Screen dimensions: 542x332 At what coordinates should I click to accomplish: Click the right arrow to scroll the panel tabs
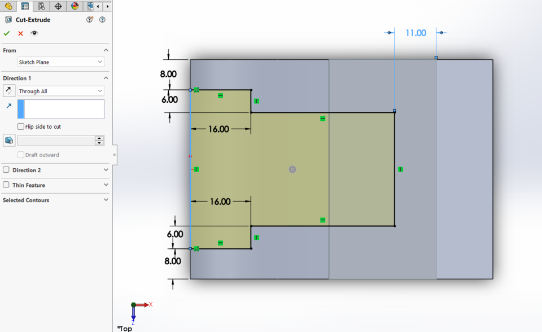pyautogui.click(x=106, y=7)
